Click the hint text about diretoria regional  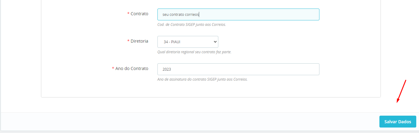tap(194, 52)
